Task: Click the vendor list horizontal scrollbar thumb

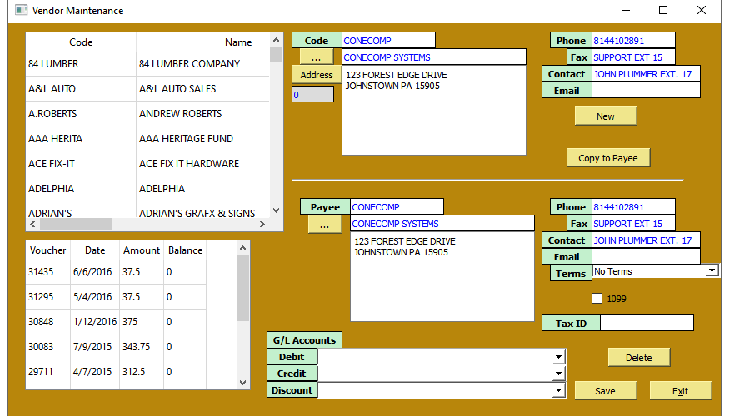Action: 75,225
